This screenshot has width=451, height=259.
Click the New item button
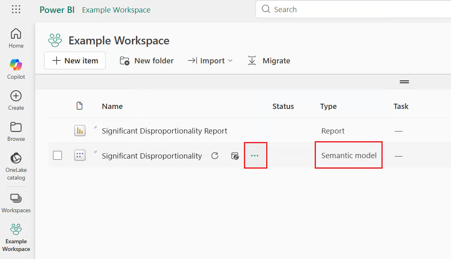pos(75,61)
